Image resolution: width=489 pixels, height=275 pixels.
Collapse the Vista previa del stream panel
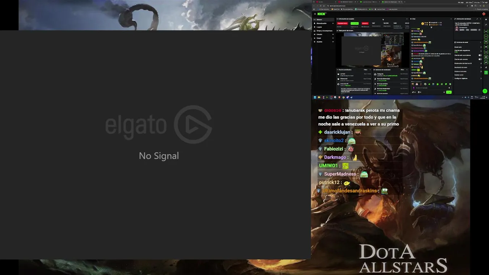(x=337, y=31)
